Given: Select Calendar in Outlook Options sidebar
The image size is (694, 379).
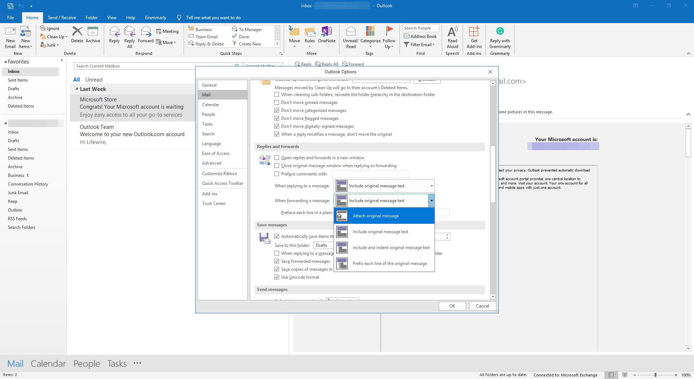Looking at the screenshot, I should coord(222,105).
